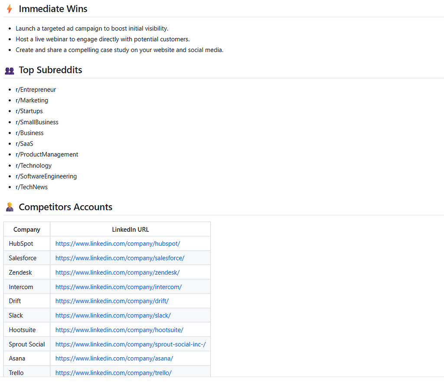Viewport: 444px width, 382px height.
Task: Click the r/SmallBusiness entry
Action: pos(37,122)
